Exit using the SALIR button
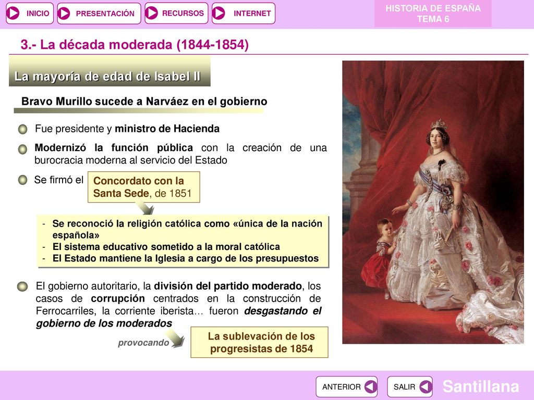534x400 pixels. (x=410, y=387)
